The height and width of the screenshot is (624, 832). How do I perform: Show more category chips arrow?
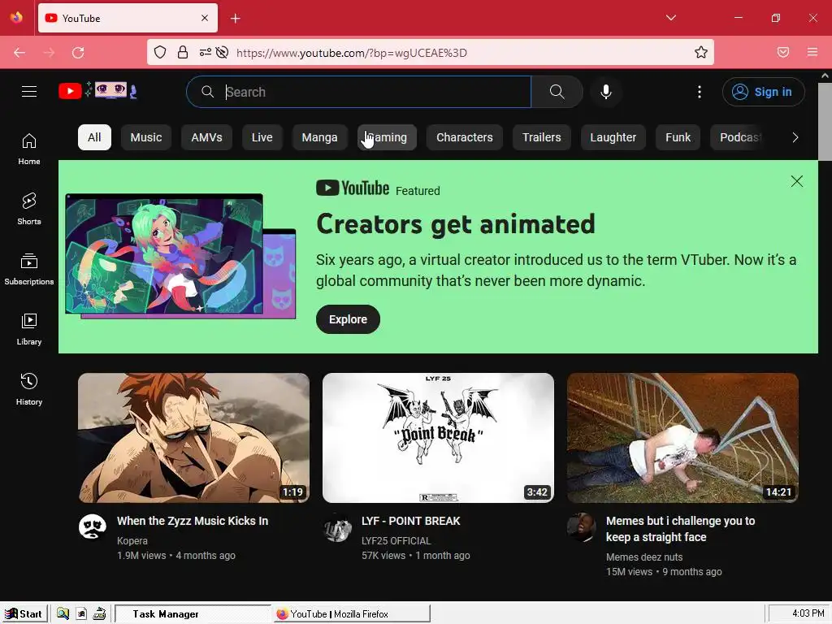click(x=795, y=137)
